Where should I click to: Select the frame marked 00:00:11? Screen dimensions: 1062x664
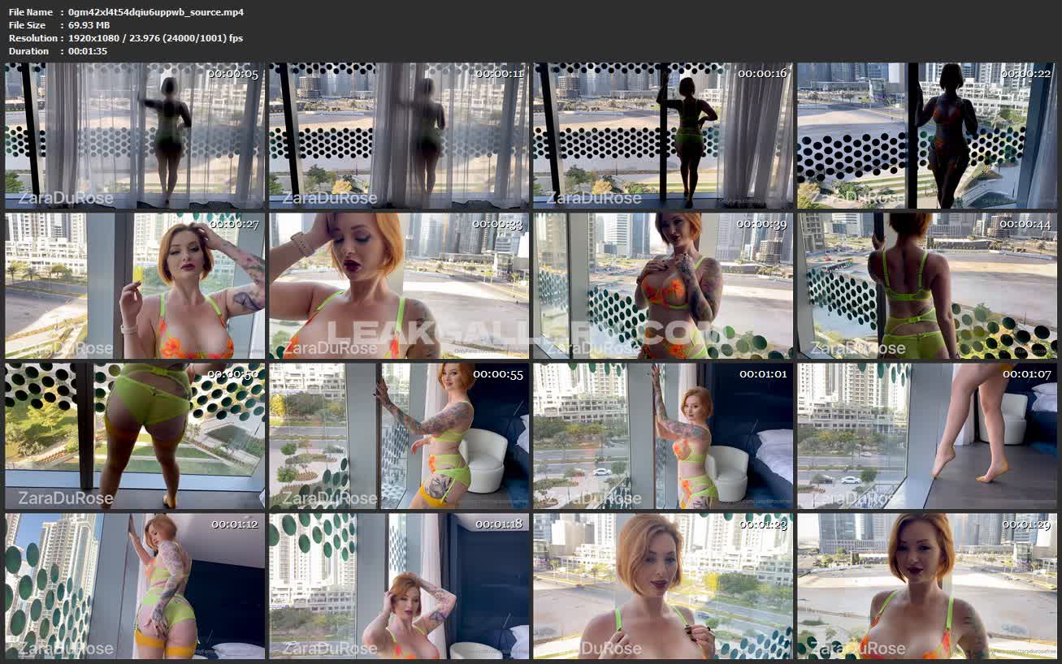[399, 136]
